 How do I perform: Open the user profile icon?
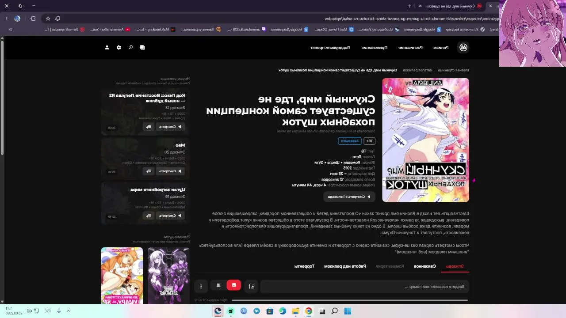[107, 47]
